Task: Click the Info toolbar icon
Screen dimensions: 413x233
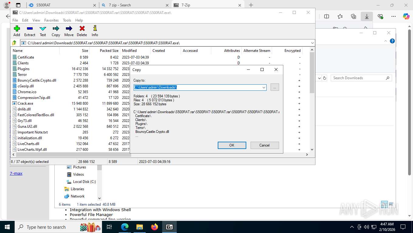Action: point(95,29)
